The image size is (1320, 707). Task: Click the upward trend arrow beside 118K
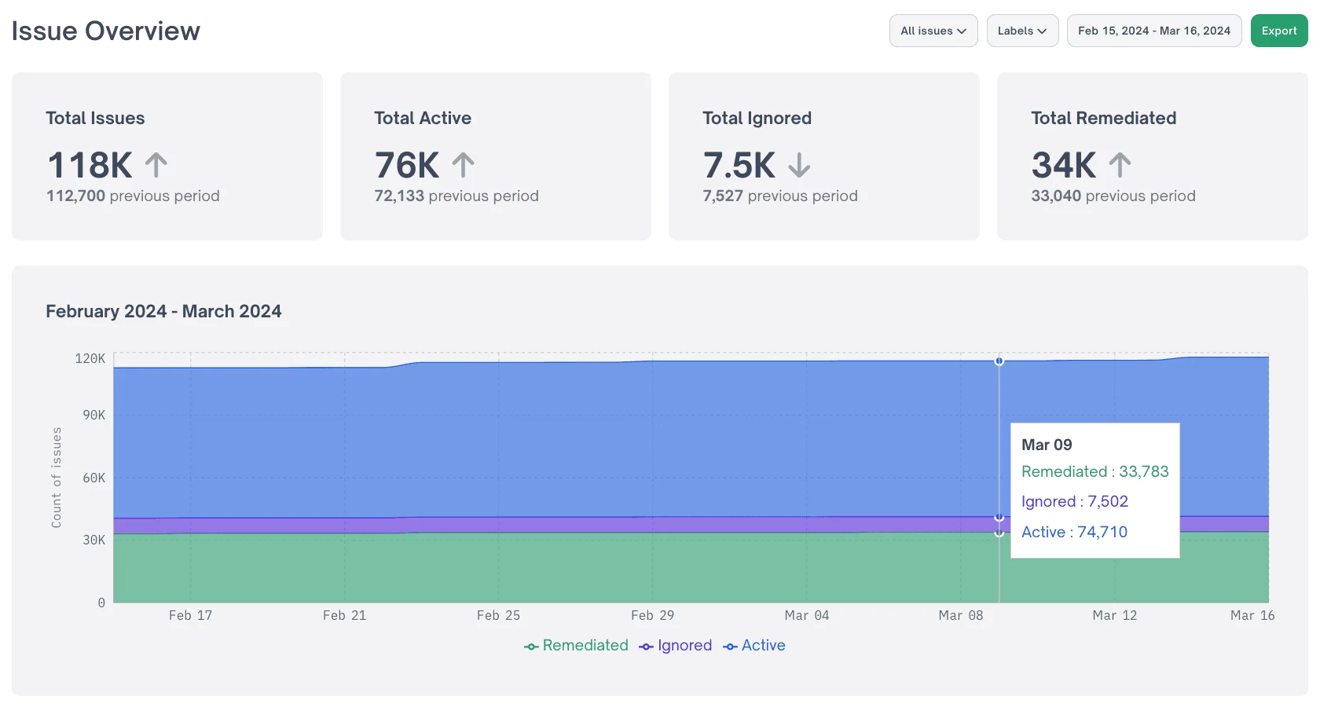click(x=155, y=164)
